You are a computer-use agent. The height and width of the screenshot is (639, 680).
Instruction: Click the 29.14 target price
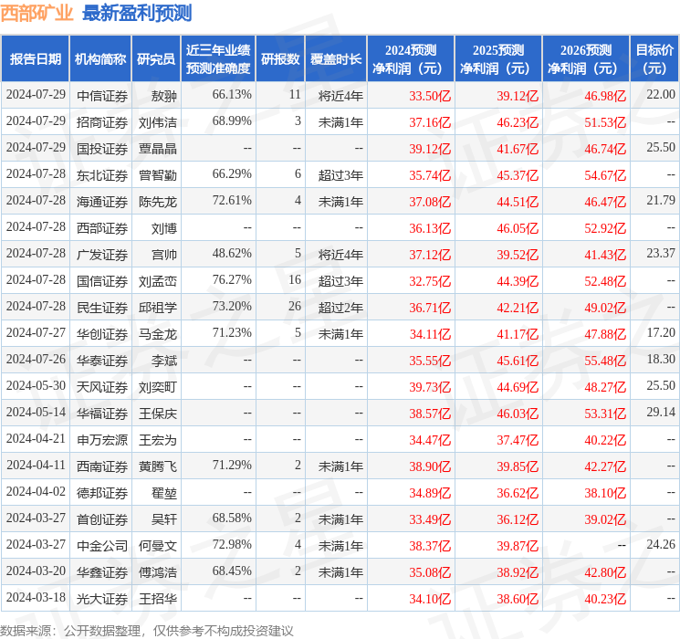tap(661, 412)
